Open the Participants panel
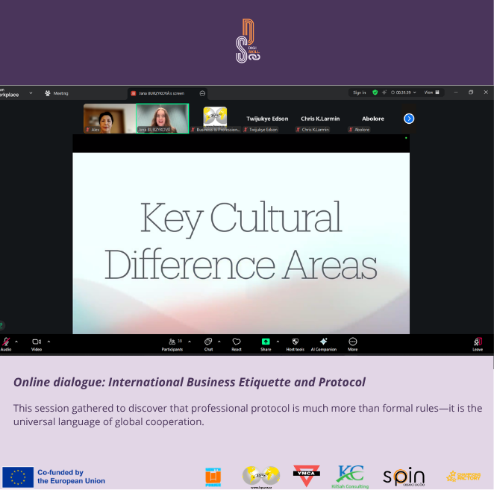The image size is (494, 490). click(172, 345)
